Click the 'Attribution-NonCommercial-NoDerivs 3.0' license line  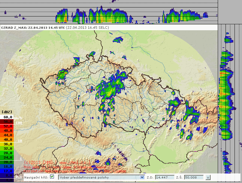[75, 171]
